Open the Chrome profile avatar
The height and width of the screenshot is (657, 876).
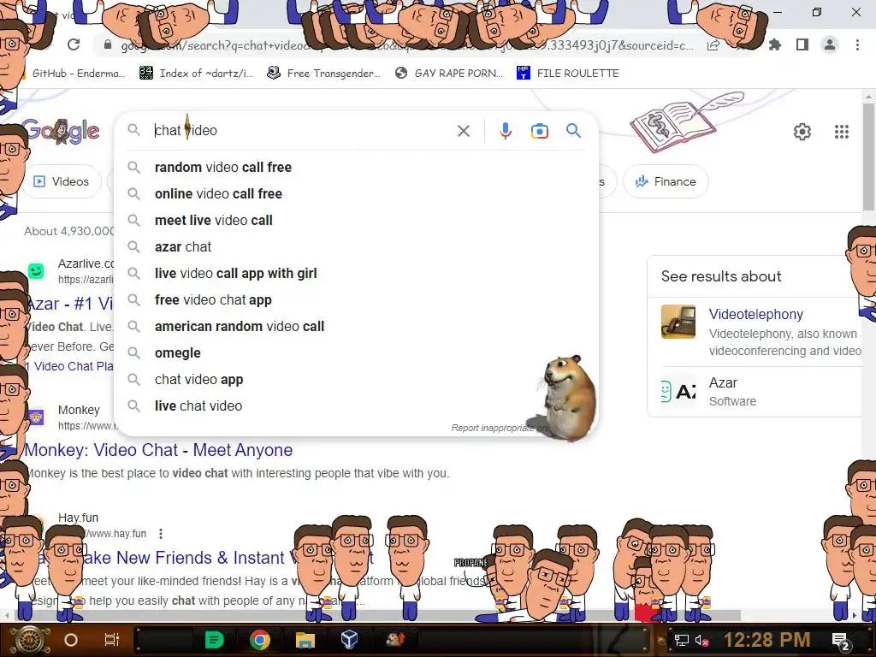point(830,44)
